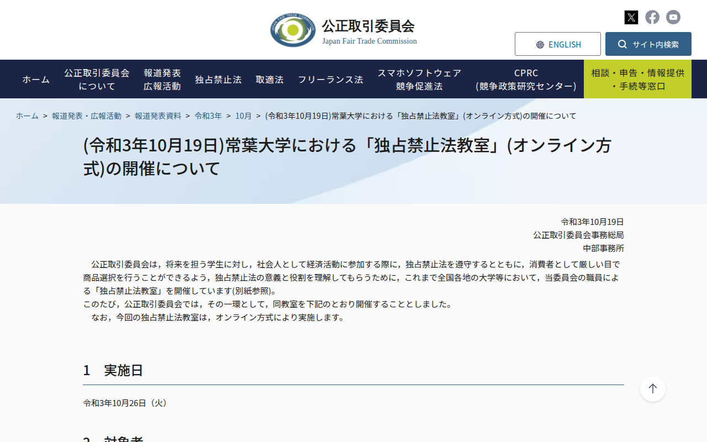Click the date 令和3年10月19日 under the banner
Screen dimensions: 707x442
click(593, 222)
